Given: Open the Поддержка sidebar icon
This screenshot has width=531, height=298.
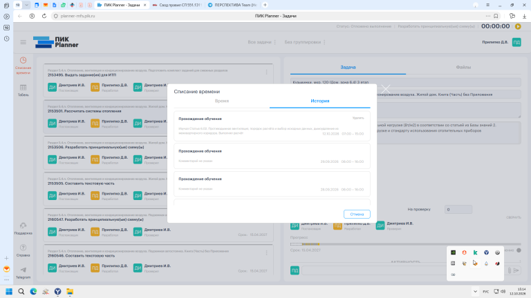Looking at the screenshot, I should 23,228.
